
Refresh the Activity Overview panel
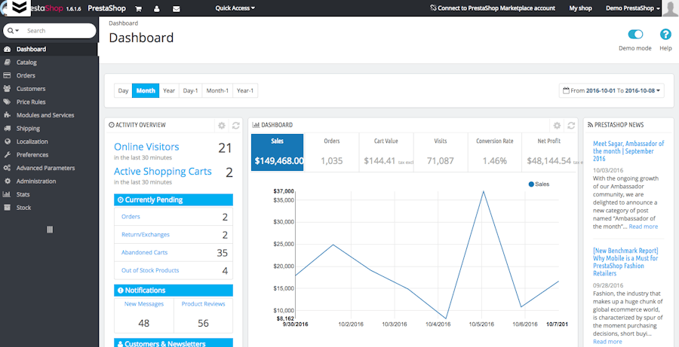tap(235, 125)
